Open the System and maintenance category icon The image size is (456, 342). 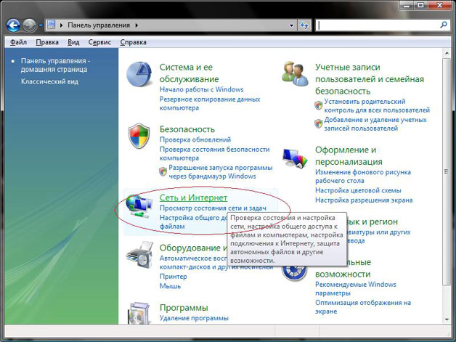click(x=139, y=75)
